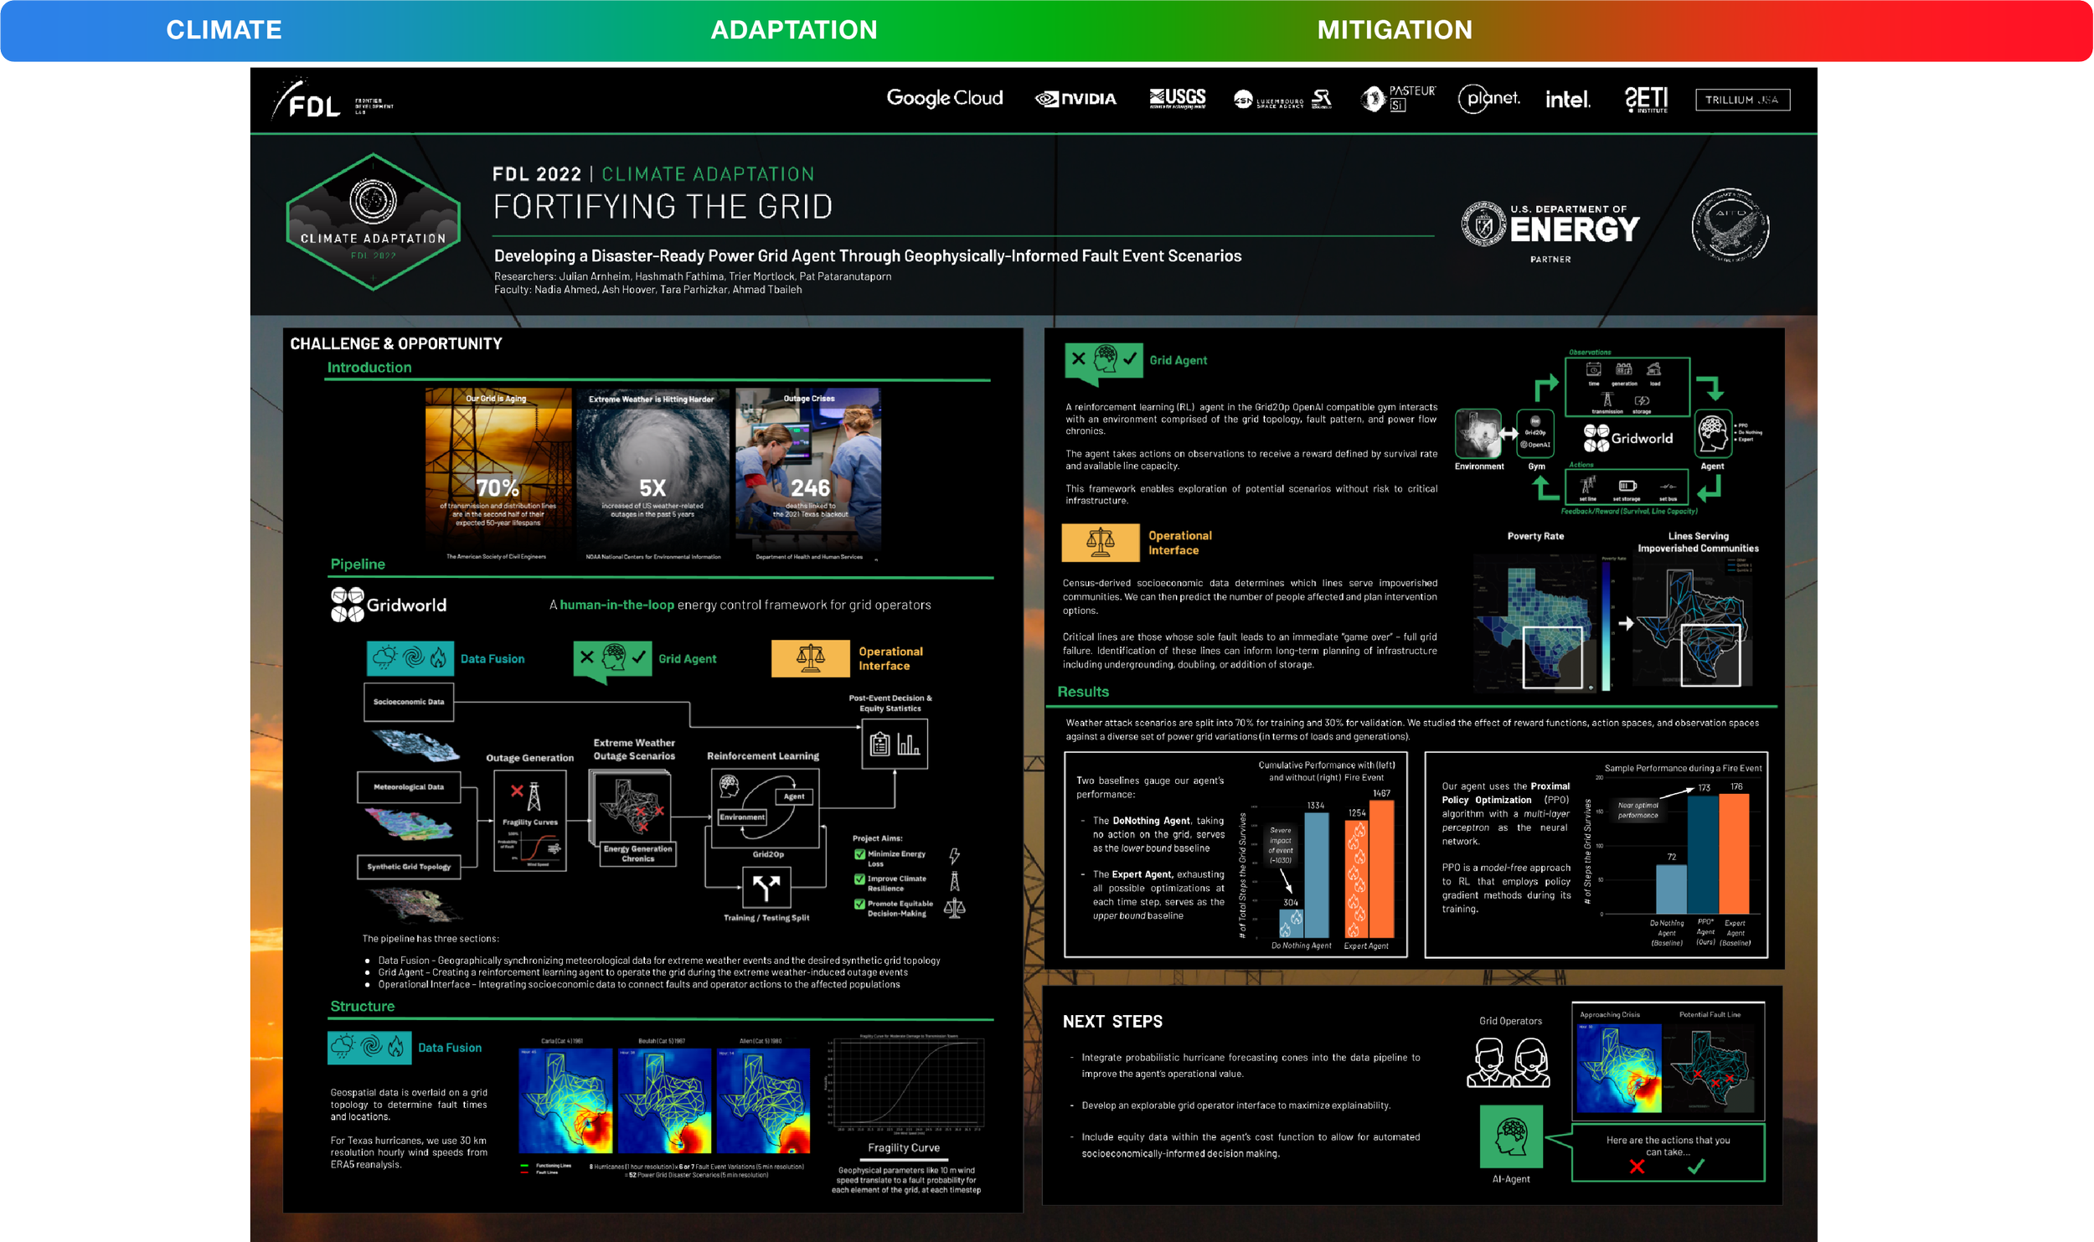Image resolution: width=2094 pixels, height=1242 pixels.
Task: Click the green check under 'actions that you can take'
Action: tap(1696, 1167)
